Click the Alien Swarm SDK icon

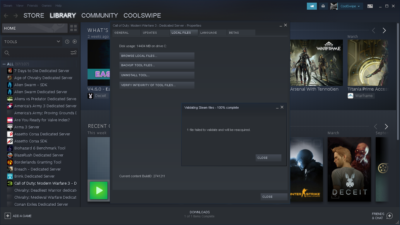tap(10, 85)
